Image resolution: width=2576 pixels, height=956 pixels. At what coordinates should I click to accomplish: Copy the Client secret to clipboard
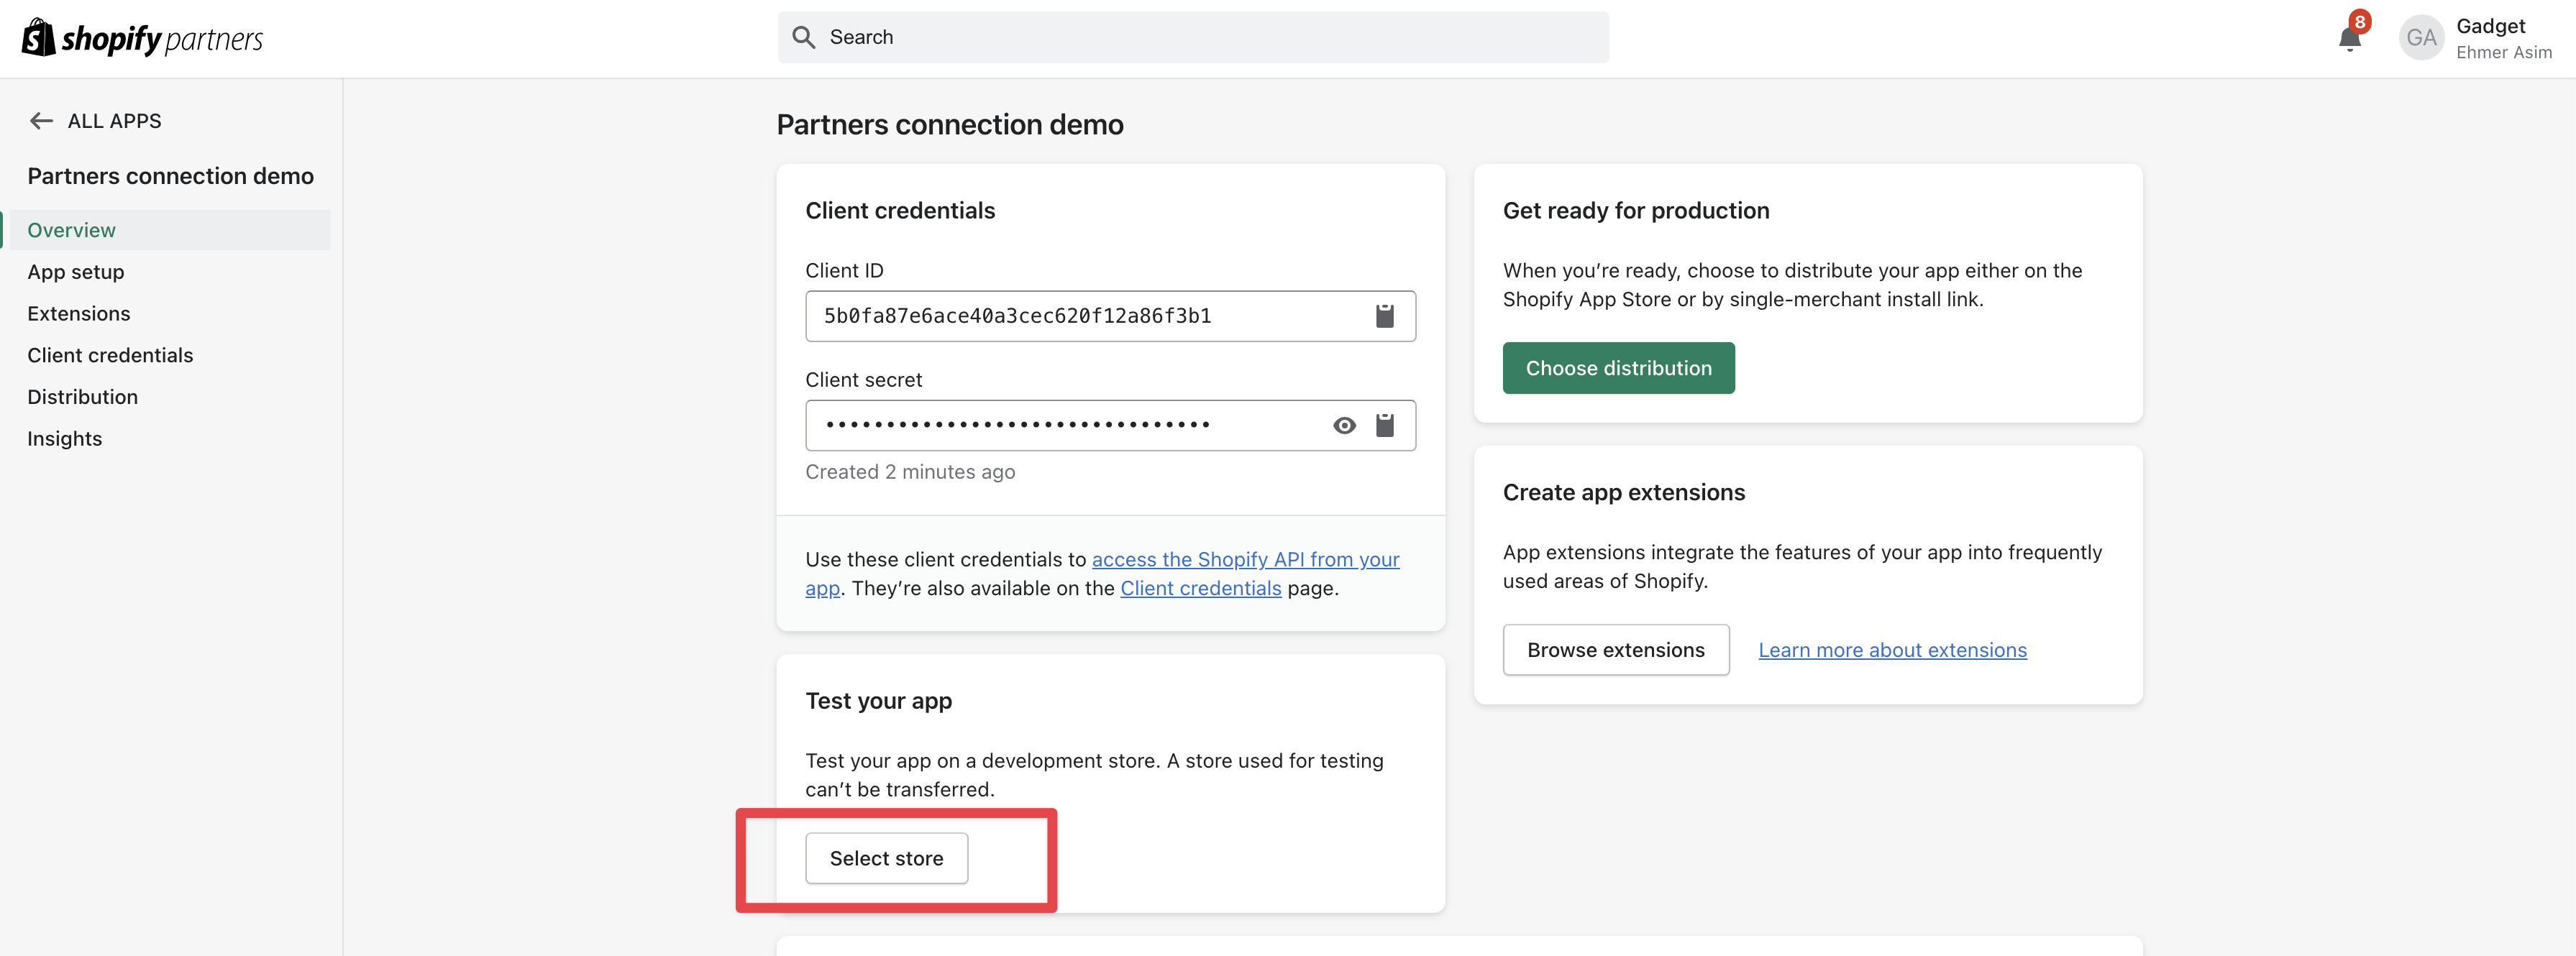(1384, 426)
